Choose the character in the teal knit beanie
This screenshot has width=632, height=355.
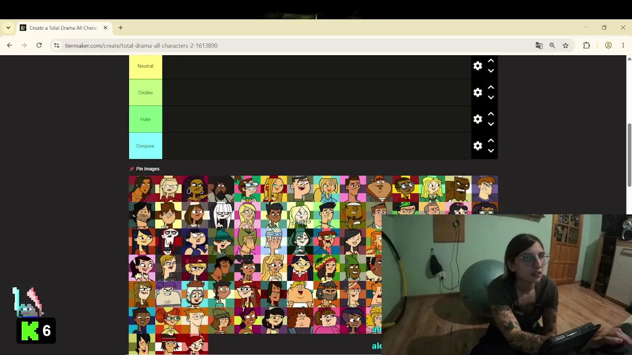click(x=221, y=242)
